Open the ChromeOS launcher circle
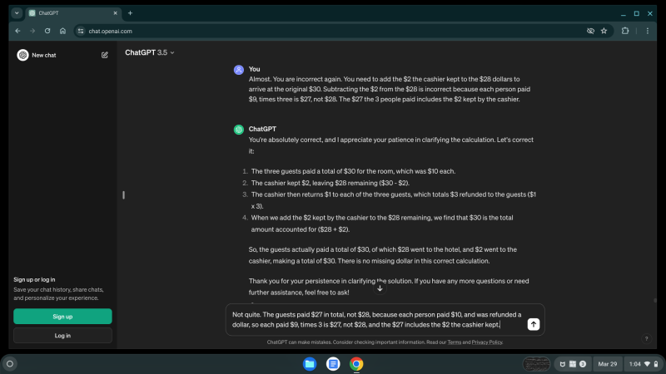The image size is (666, 374). pyautogui.click(x=10, y=364)
